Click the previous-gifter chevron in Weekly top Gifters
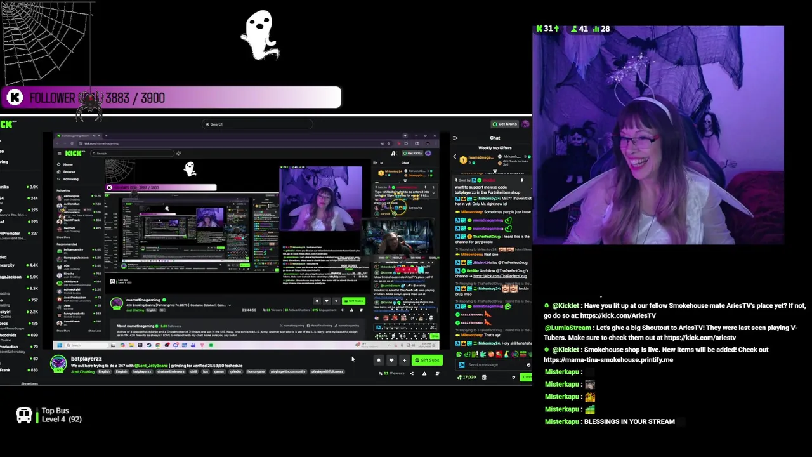Image resolution: width=812 pixels, height=457 pixels. point(454,157)
